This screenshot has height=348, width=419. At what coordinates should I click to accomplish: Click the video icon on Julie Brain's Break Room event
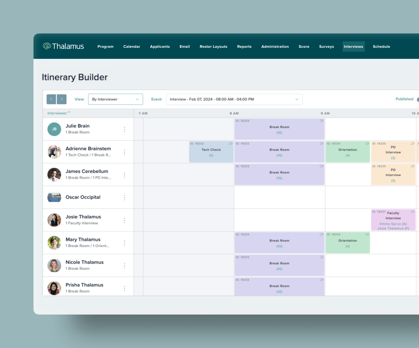click(322, 121)
